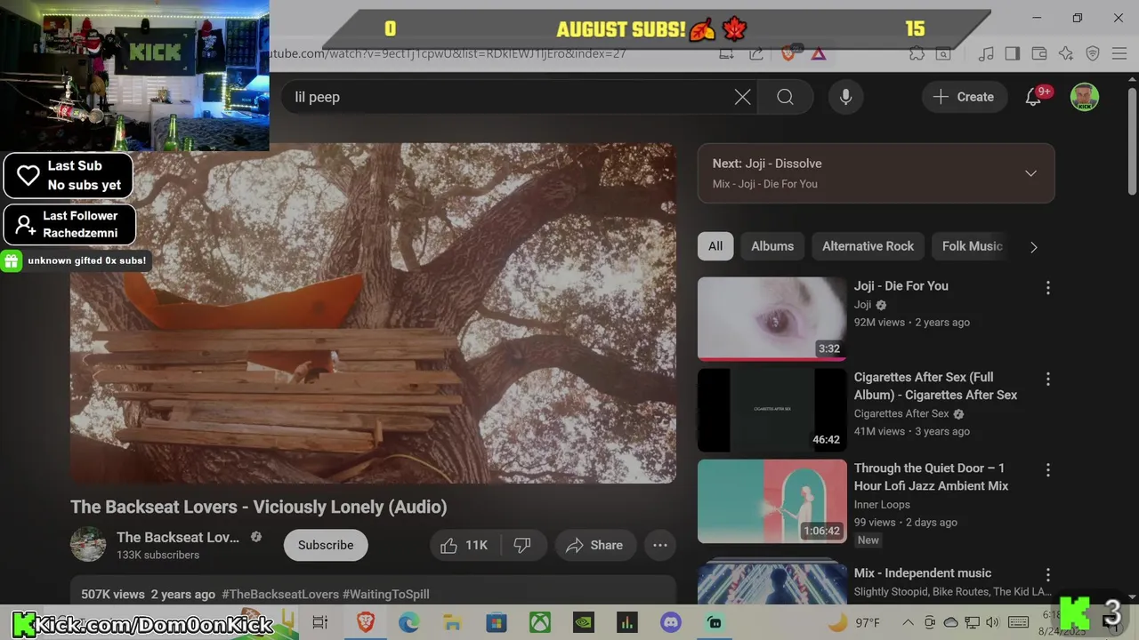This screenshot has height=640, width=1139.
Task: Open Task View in taskbar
Action: 320,622
